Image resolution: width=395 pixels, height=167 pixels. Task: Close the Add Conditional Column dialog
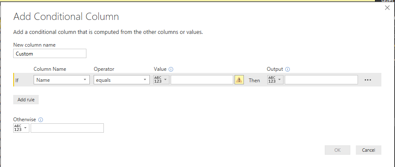[387, 8]
